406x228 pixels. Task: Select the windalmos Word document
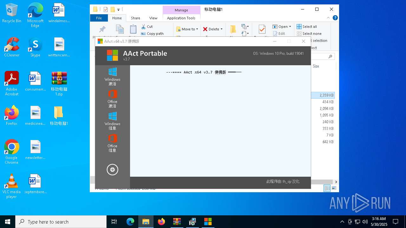[59, 14]
